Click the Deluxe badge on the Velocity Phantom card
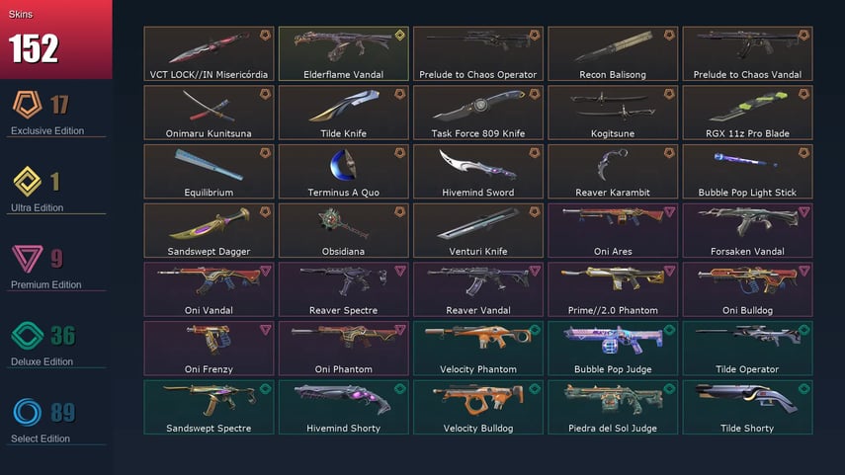The width and height of the screenshot is (845, 475). pyautogui.click(x=535, y=330)
